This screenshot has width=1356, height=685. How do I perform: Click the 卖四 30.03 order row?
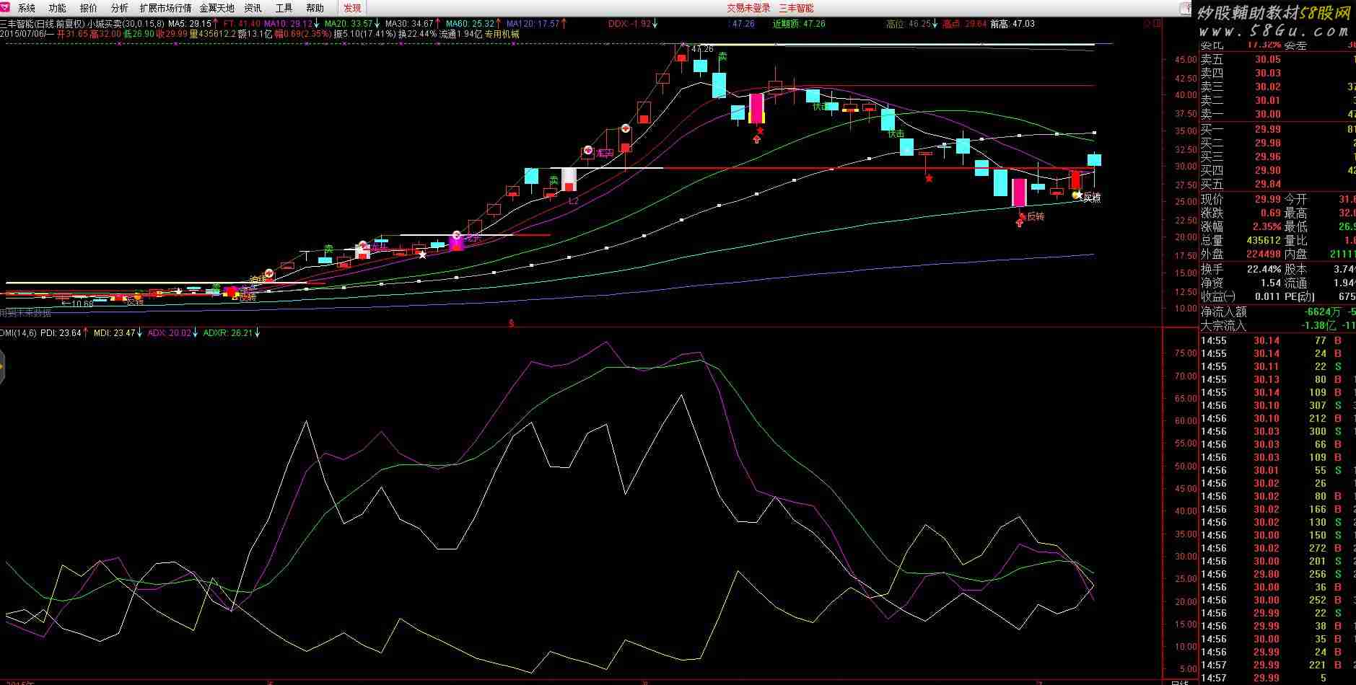1277,73
